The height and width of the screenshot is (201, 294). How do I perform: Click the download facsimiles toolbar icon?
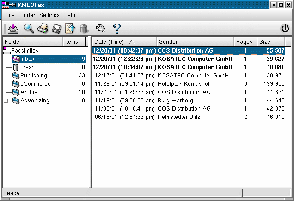pos(13,29)
